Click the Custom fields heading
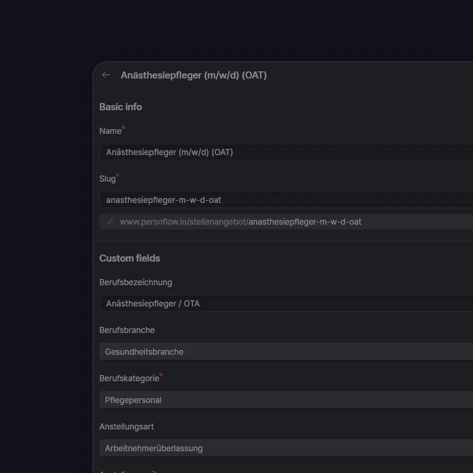The height and width of the screenshot is (473, 473). coord(130,258)
